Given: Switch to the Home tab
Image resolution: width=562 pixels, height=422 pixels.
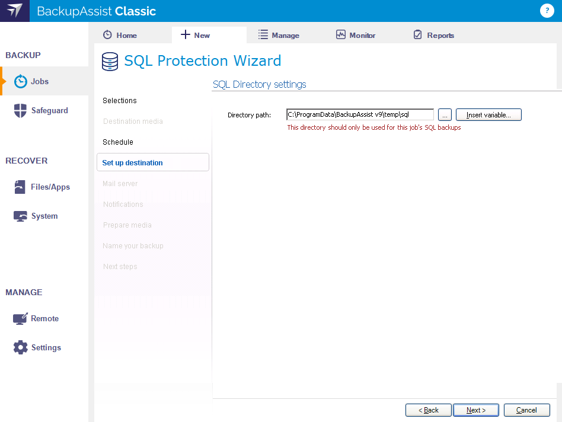Looking at the screenshot, I should [x=126, y=35].
